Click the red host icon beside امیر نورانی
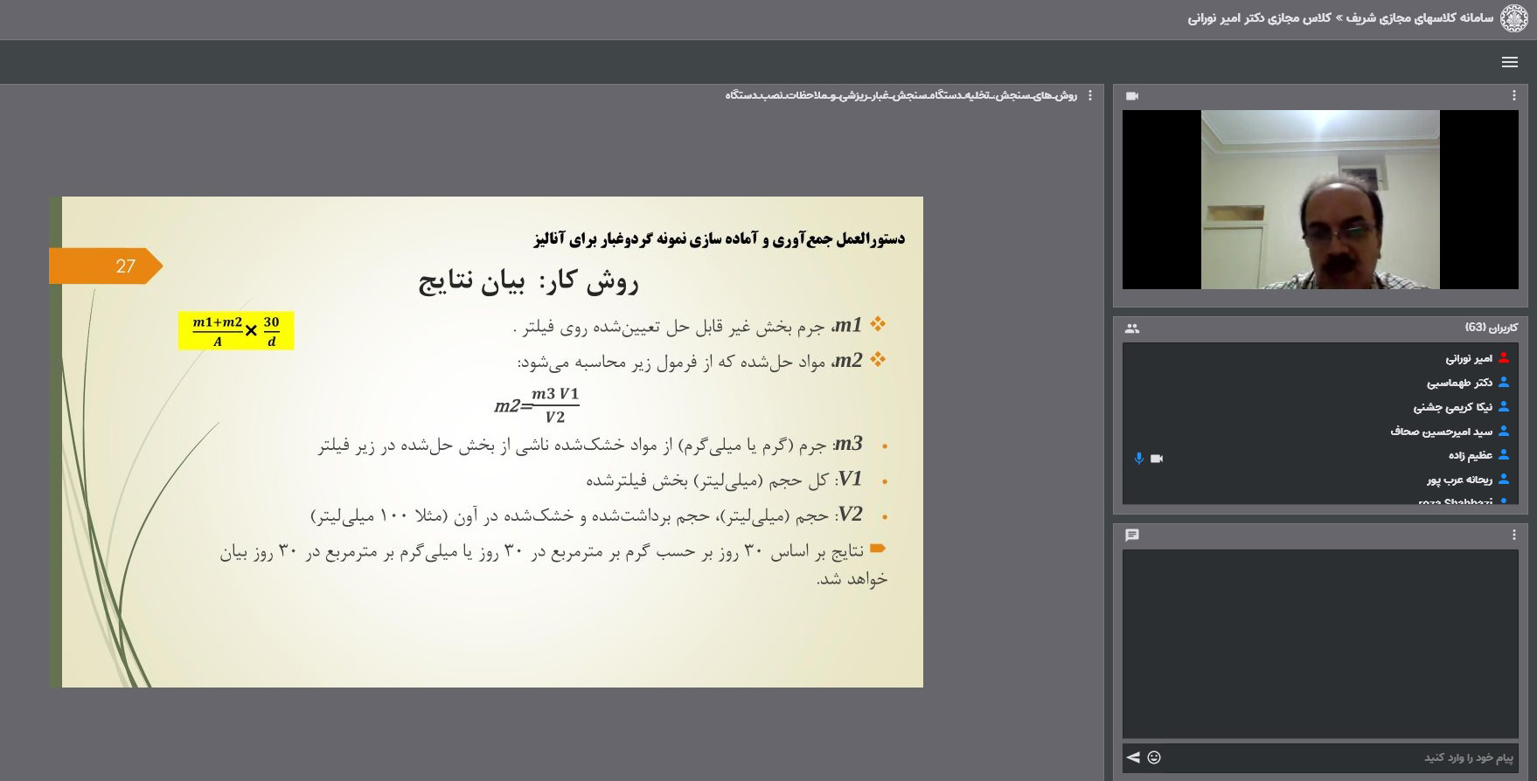 (1504, 358)
